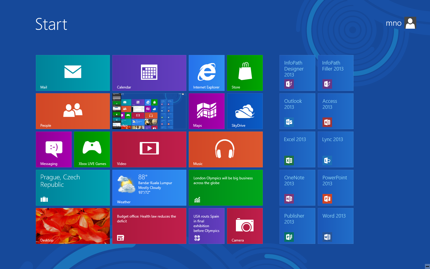
Task: Launch the People app
Action: pos(73,111)
